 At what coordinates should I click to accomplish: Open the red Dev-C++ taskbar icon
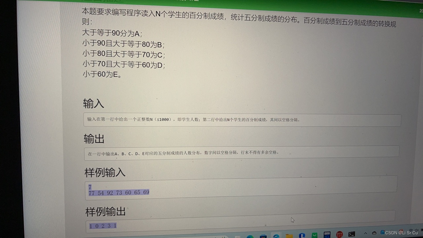point(339,234)
